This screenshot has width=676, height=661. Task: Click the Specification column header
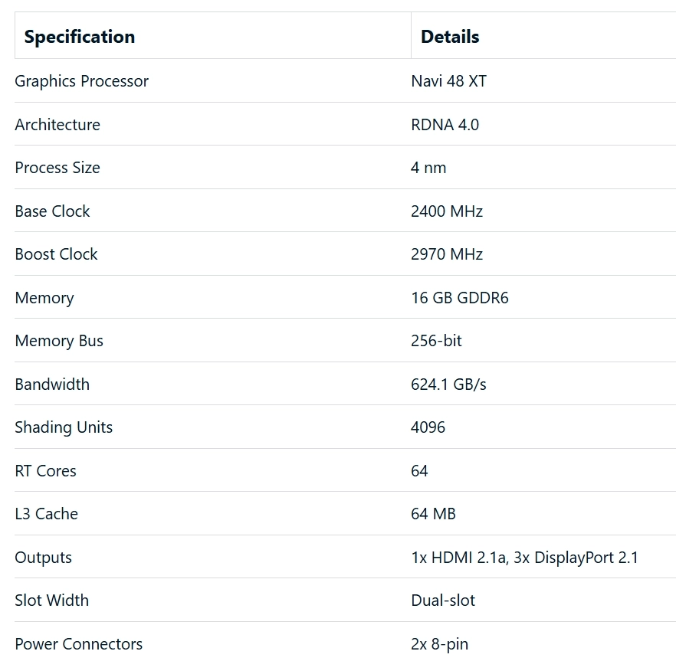click(x=80, y=37)
